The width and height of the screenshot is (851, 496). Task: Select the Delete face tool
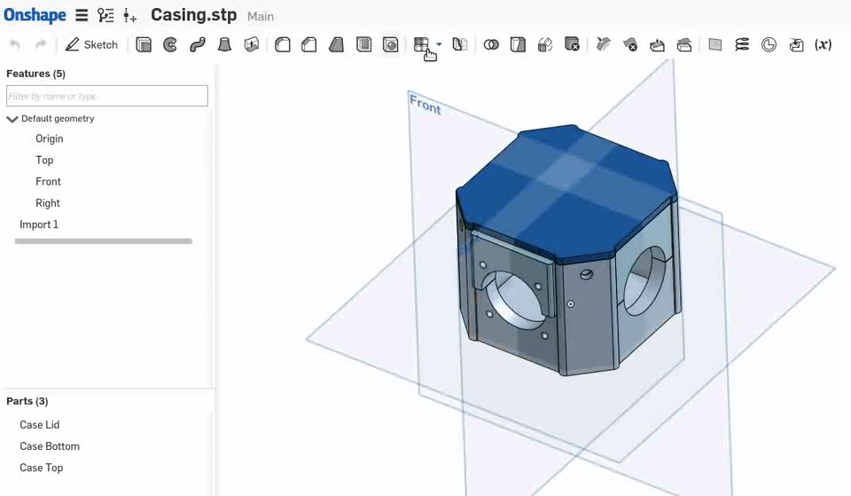coord(629,44)
